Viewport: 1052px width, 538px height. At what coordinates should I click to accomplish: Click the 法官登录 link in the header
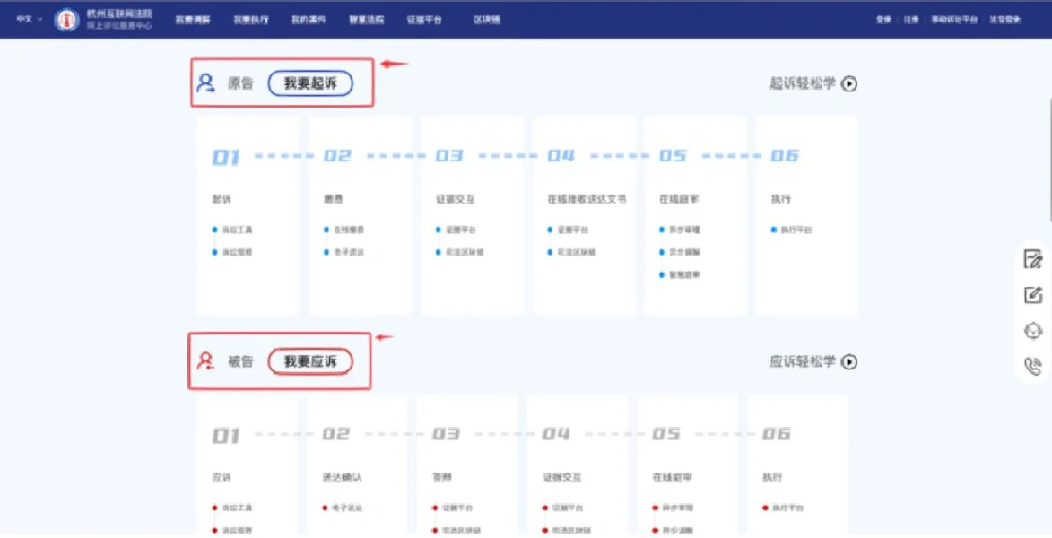click(x=1004, y=20)
